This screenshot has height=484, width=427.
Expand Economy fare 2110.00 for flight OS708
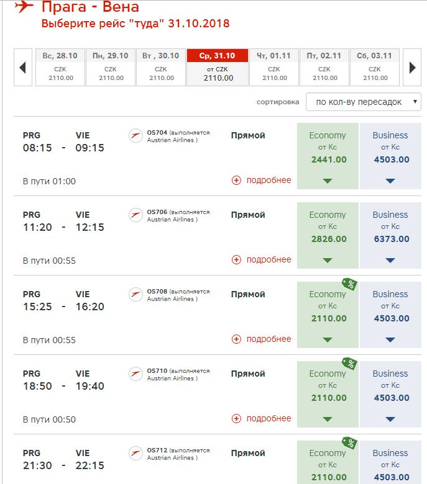[x=328, y=315]
